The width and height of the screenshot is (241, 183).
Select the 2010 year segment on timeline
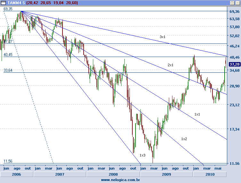tap(210, 174)
